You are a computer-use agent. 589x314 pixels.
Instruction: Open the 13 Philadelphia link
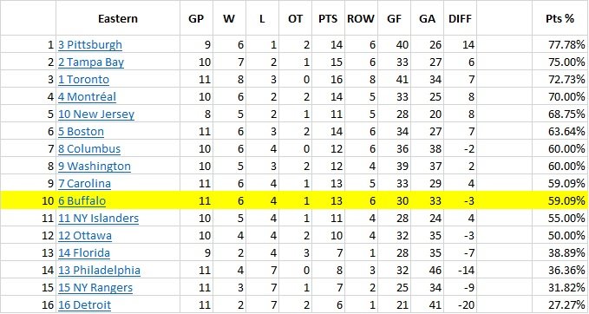[99, 270]
